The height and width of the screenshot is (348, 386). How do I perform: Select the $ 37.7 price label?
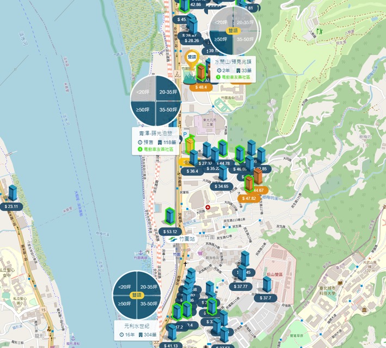pos(265,298)
